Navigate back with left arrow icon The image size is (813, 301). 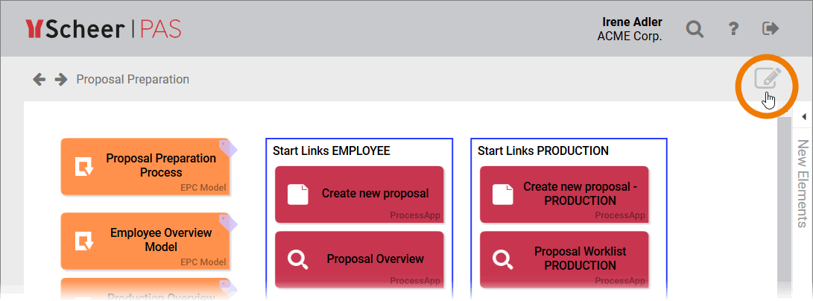(39, 79)
